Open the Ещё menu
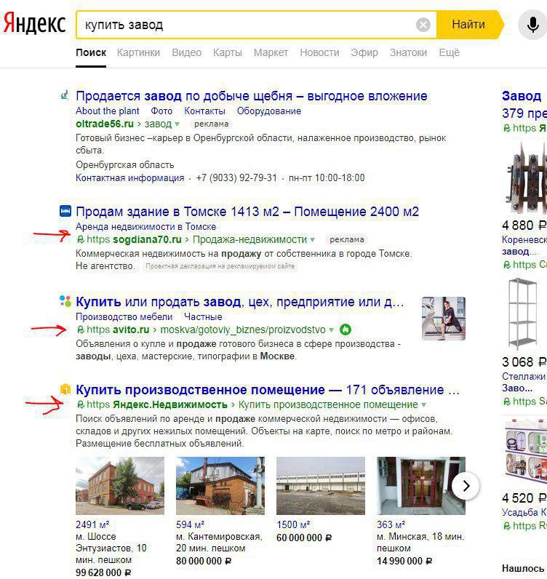 tap(449, 52)
